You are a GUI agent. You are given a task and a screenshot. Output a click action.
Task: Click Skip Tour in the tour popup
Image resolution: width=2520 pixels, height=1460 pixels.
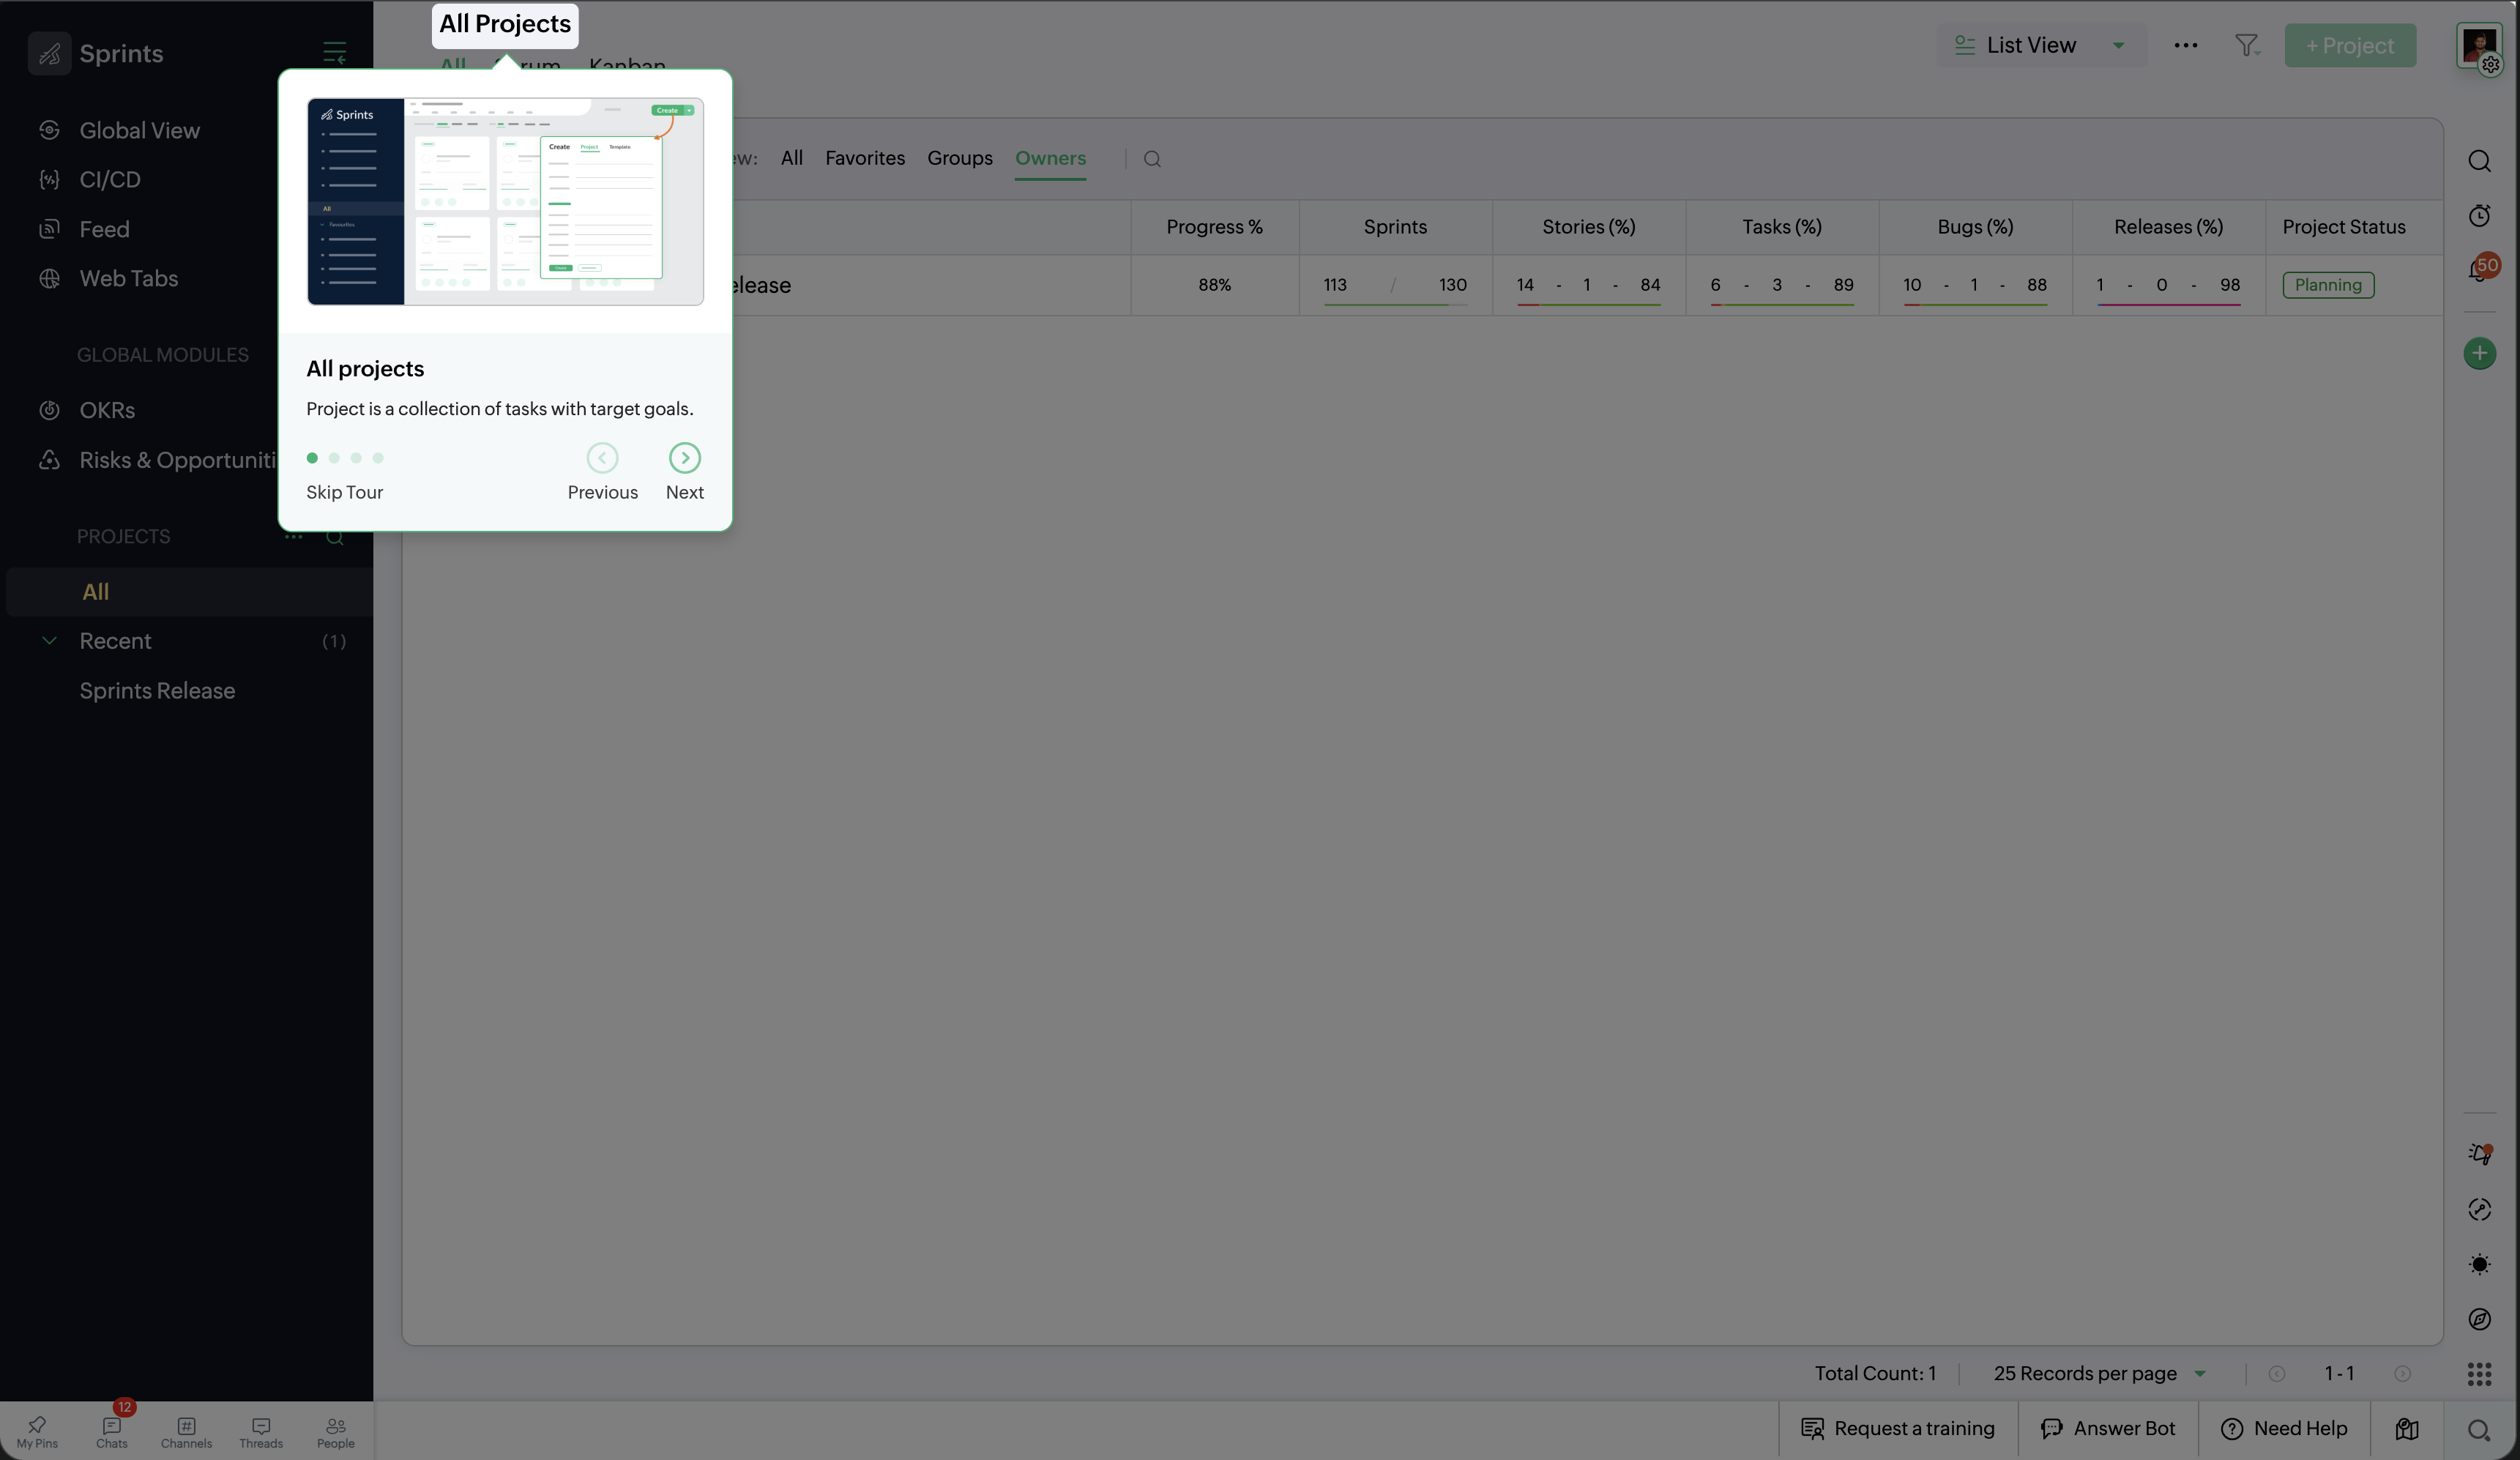click(344, 492)
